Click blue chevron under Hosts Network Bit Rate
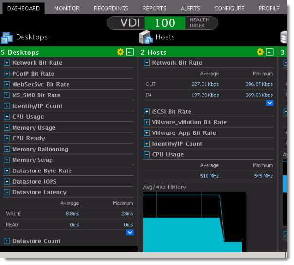The image size is (294, 265). (x=270, y=103)
